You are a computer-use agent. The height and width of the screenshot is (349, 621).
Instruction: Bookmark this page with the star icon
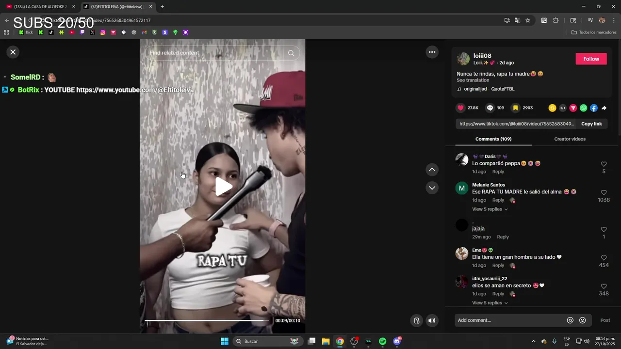click(x=528, y=20)
